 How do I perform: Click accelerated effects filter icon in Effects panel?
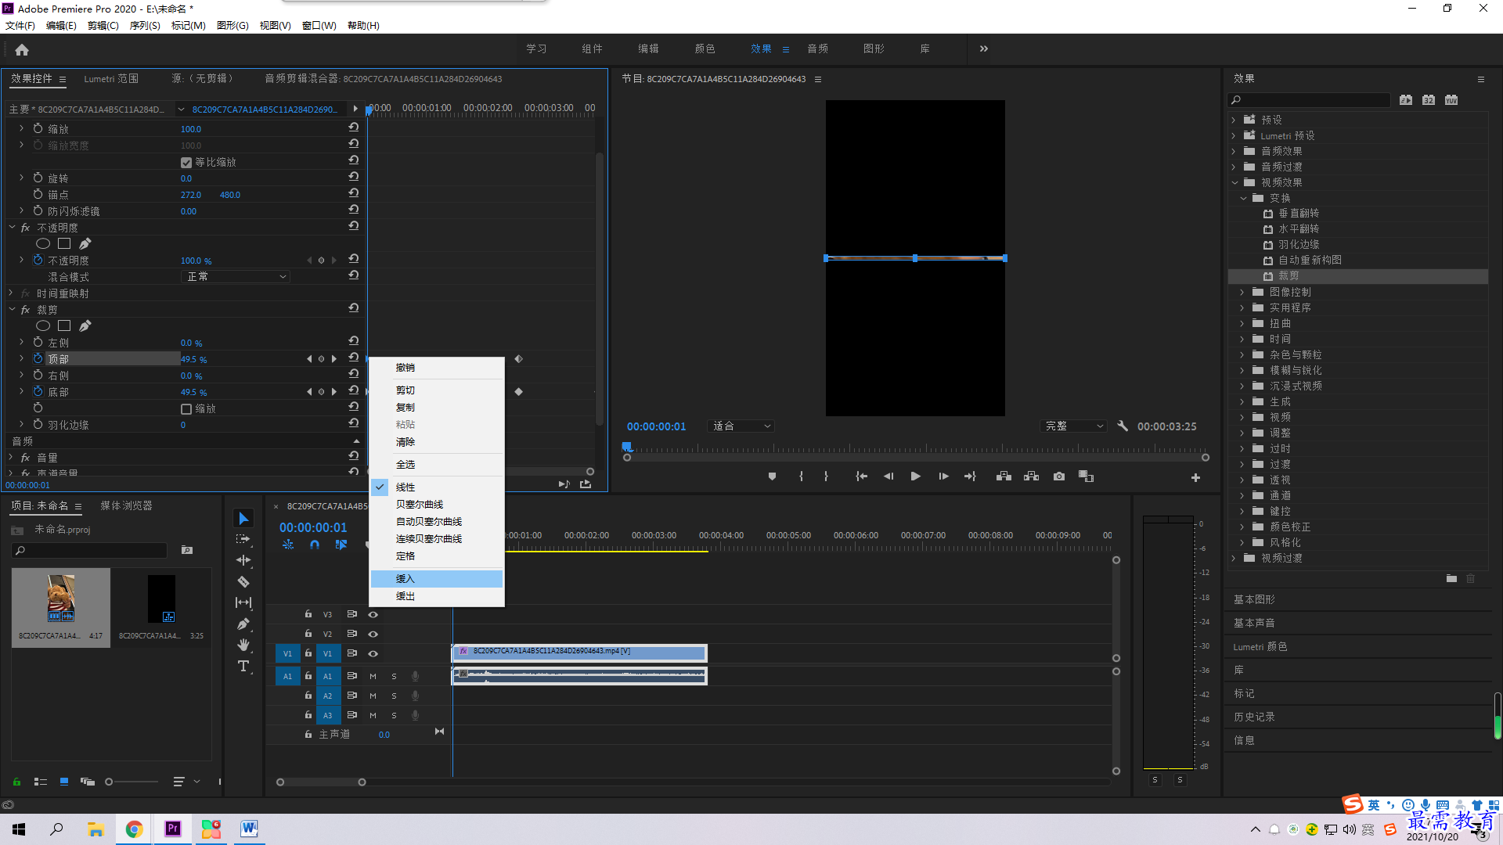[1406, 100]
